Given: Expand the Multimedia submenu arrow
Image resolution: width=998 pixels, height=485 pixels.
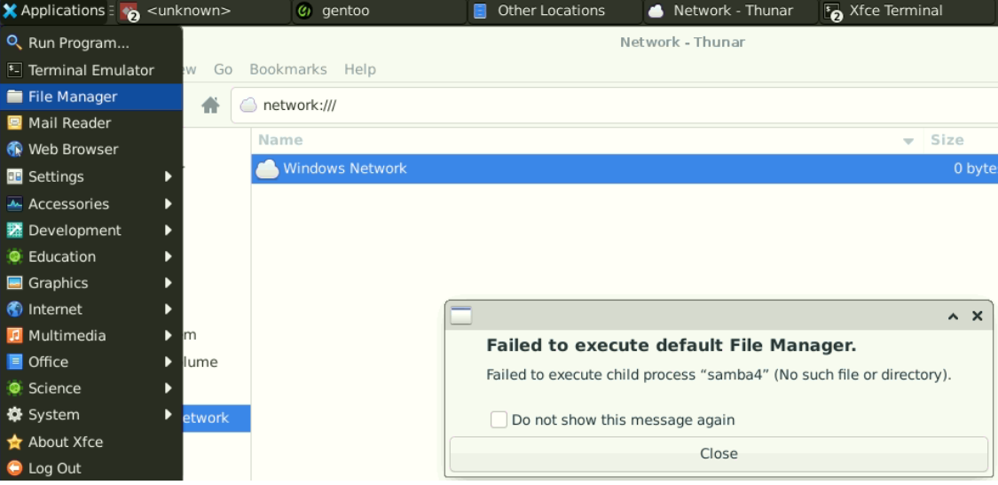Looking at the screenshot, I should point(168,335).
